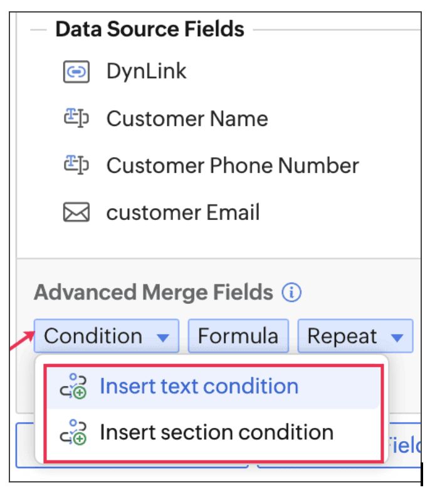The height and width of the screenshot is (490, 430).
Task: Select the Customer Name field
Action: [x=187, y=119]
